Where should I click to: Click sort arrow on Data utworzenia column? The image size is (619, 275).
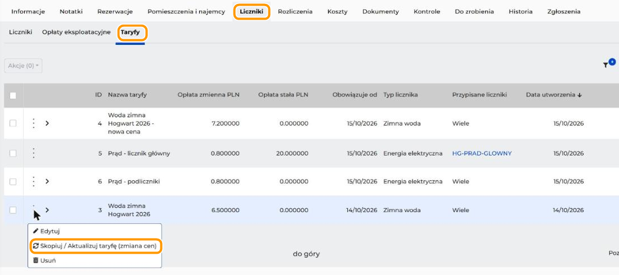click(x=580, y=95)
